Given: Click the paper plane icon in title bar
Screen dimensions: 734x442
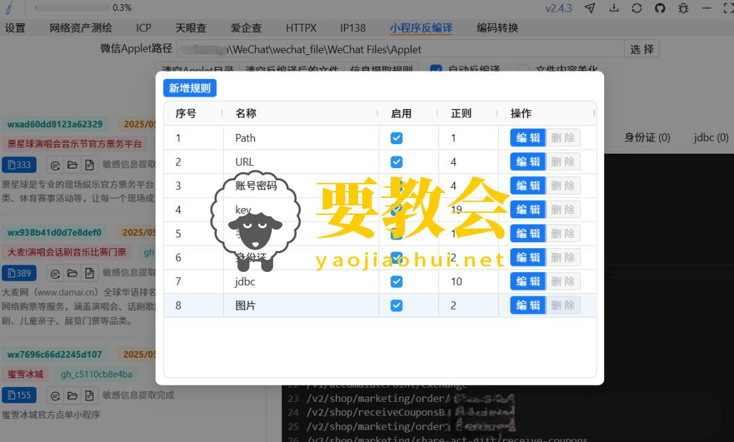Looking at the screenshot, I should [x=590, y=8].
